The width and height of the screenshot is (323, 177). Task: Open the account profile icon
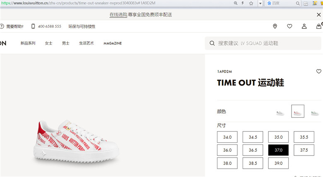(304, 26)
